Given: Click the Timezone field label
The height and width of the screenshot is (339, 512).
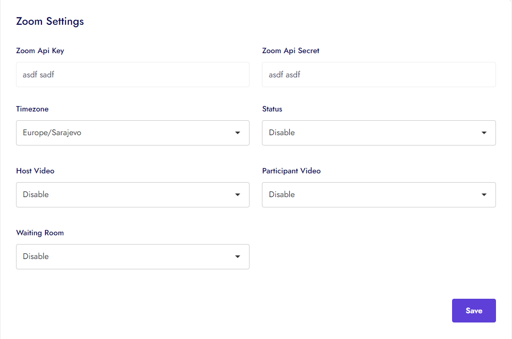Looking at the screenshot, I should pyautogui.click(x=33, y=109).
